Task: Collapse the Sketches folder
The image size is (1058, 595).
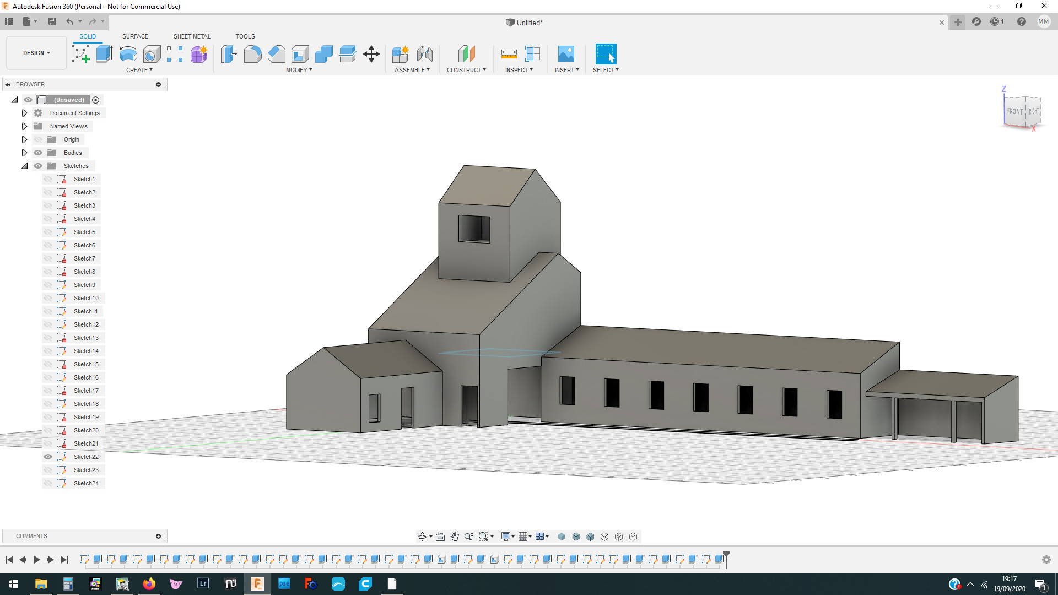Action: point(24,166)
